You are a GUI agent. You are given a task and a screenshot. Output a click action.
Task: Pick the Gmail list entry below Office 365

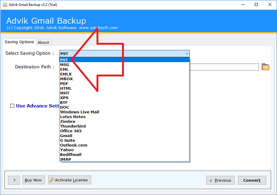[x=124, y=136]
